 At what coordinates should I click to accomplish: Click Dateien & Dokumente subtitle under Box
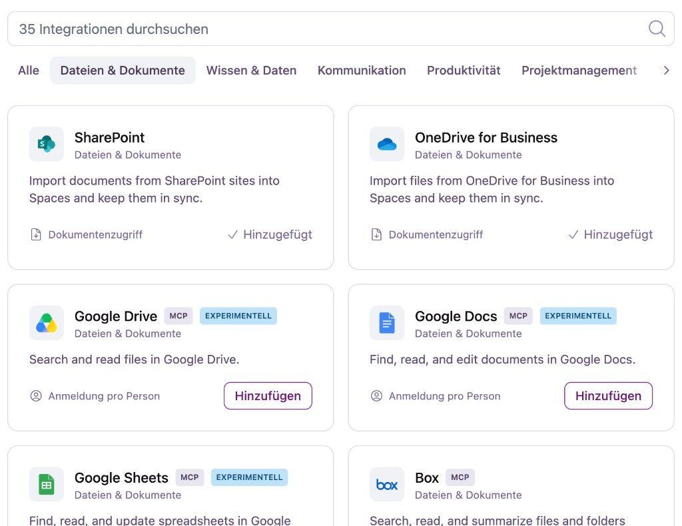468,495
